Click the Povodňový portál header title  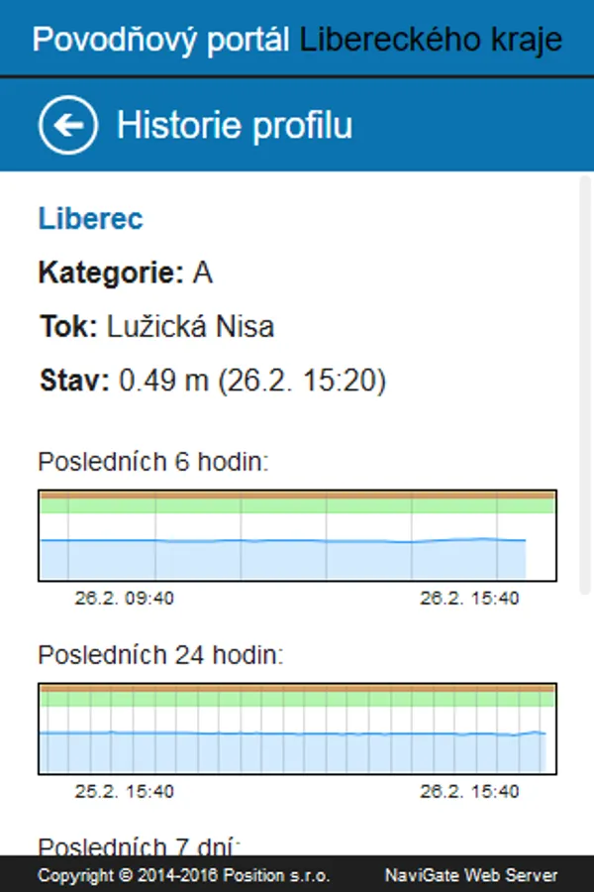click(297, 39)
